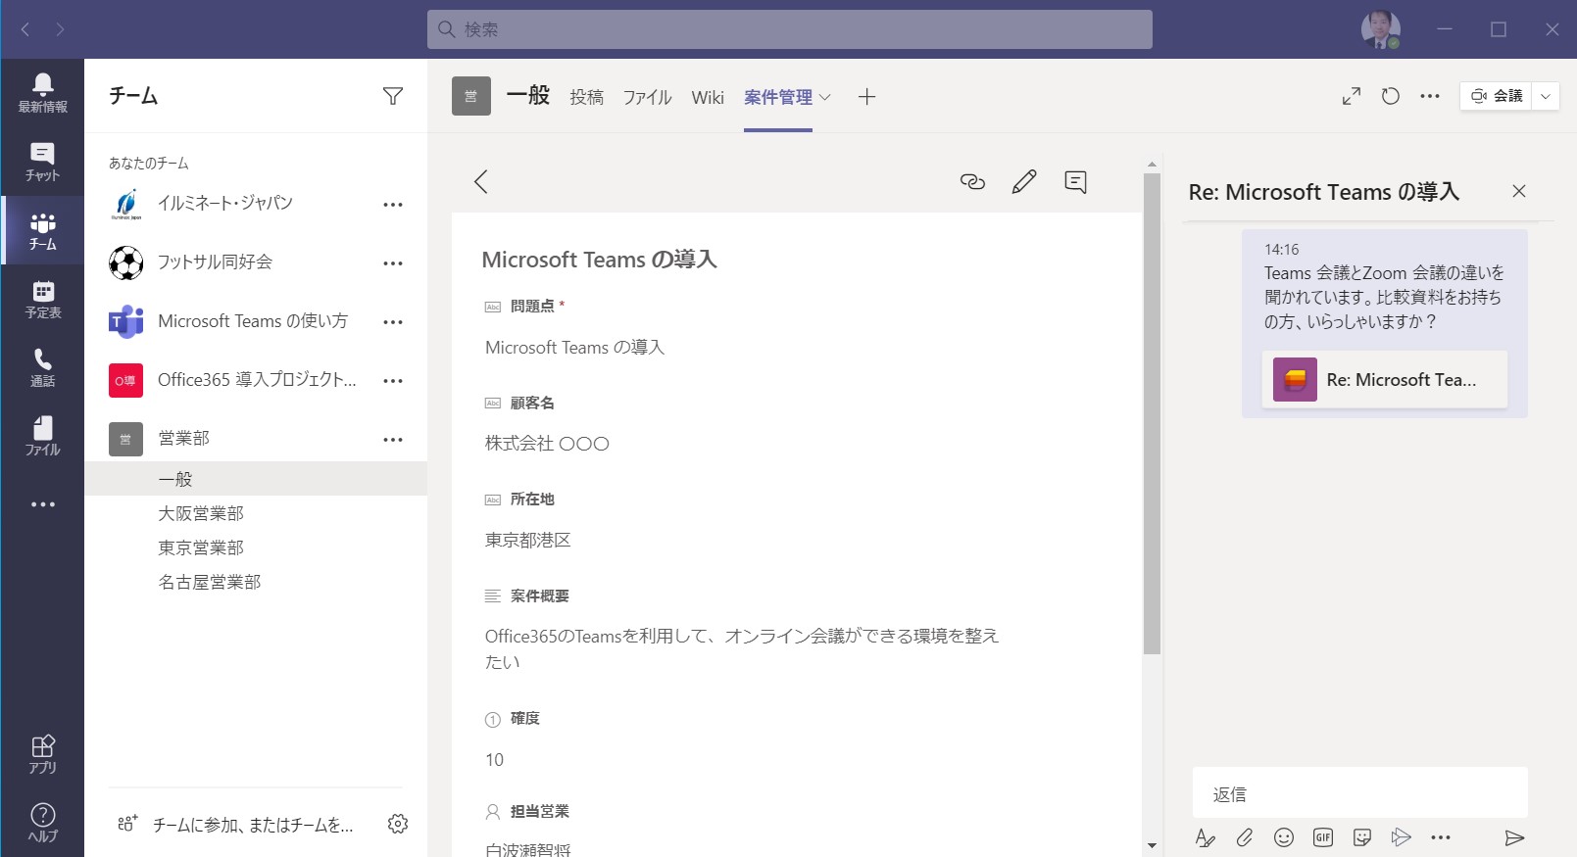This screenshot has height=857, width=1577.
Task: Expand the 案件管理 tab dropdown chevron
Action: (825, 97)
